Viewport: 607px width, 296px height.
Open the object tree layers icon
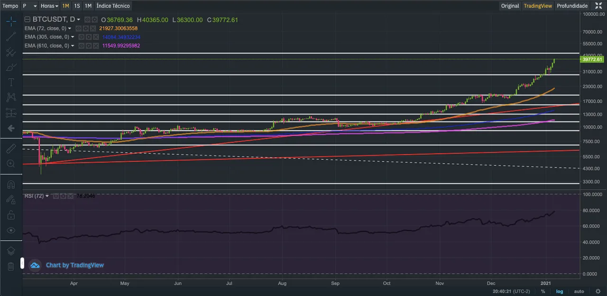click(11, 251)
